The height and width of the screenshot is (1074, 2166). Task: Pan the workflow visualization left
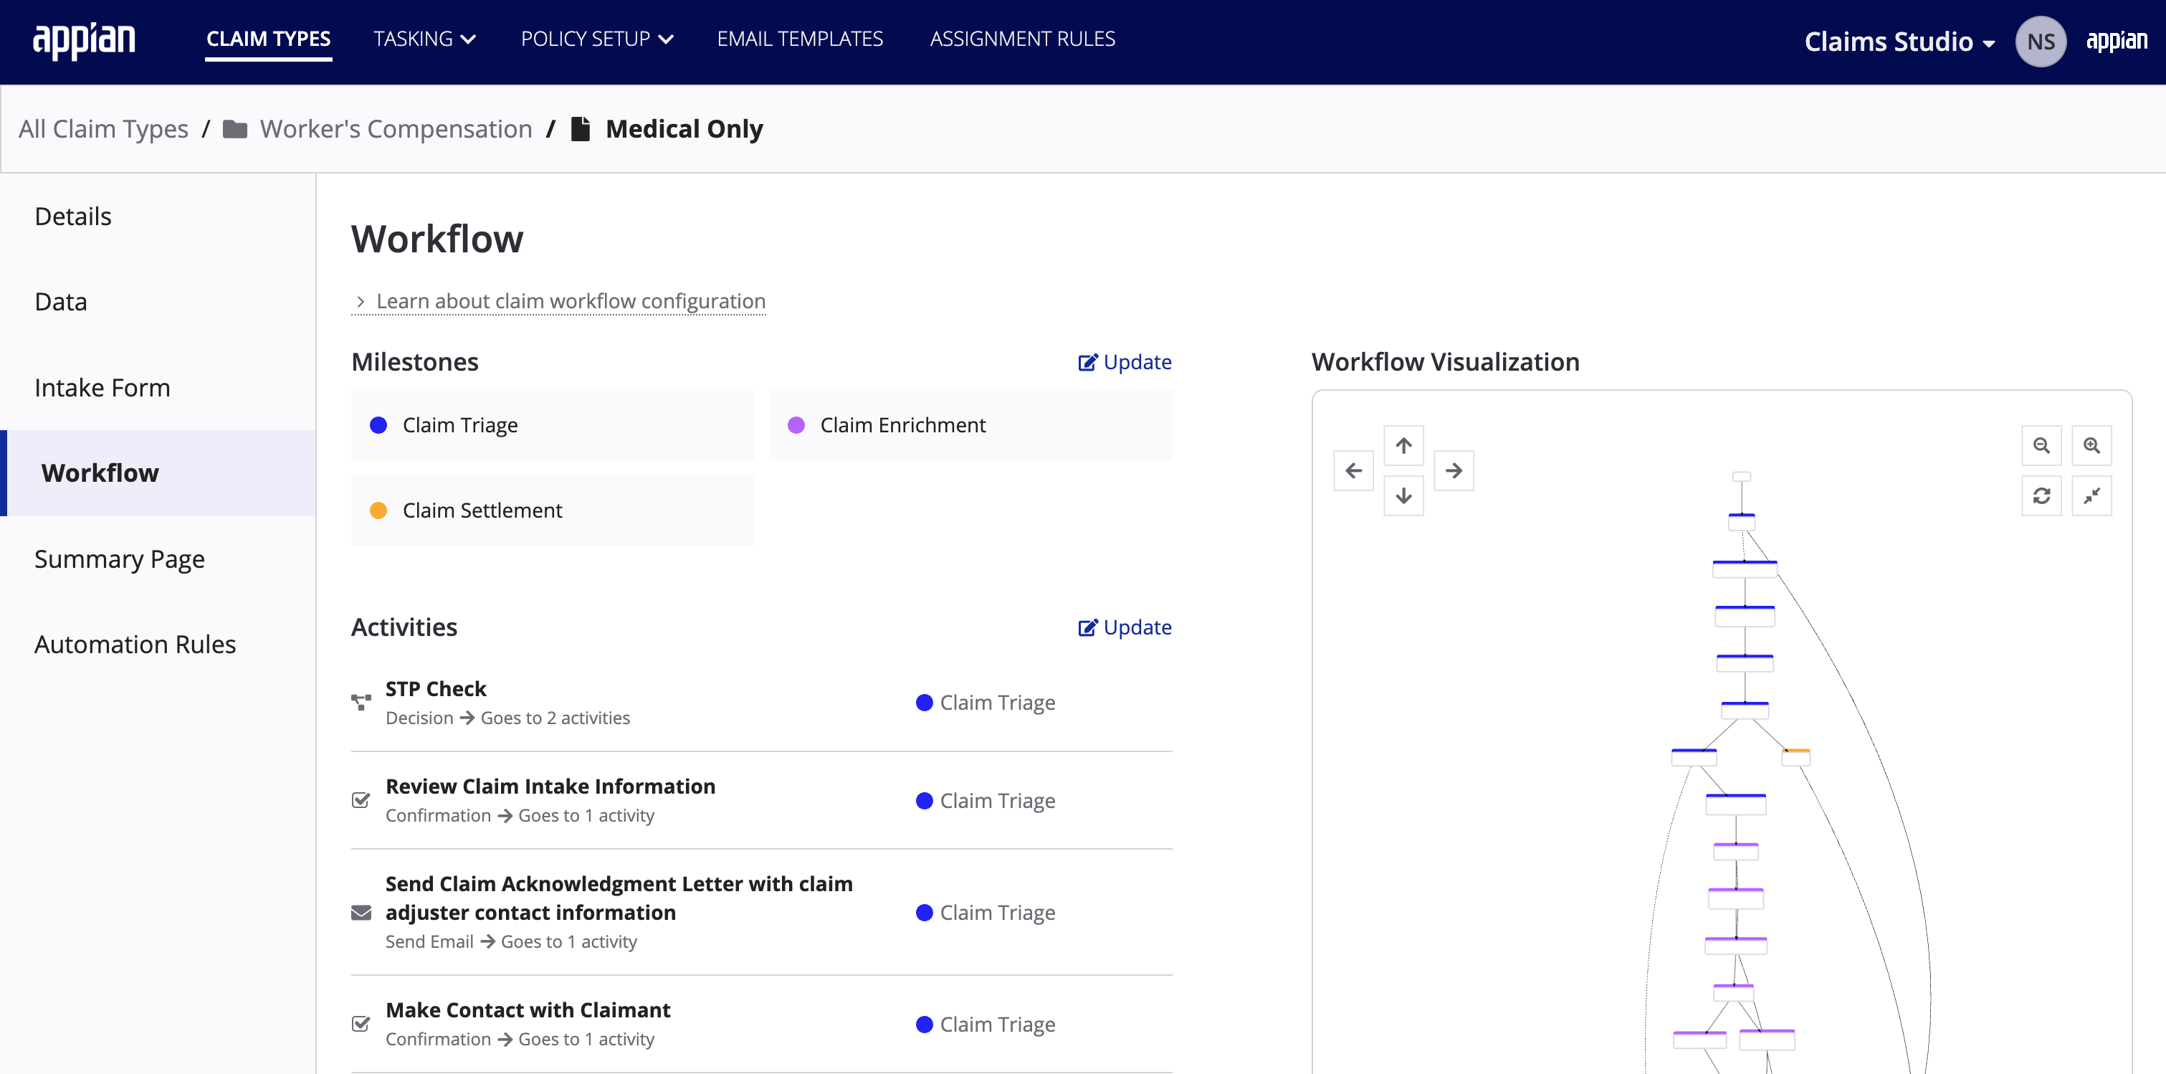(1354, 470)
